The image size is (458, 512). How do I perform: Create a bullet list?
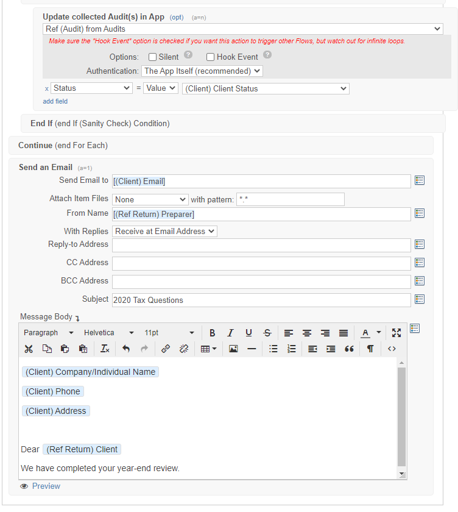click(273, 349)
